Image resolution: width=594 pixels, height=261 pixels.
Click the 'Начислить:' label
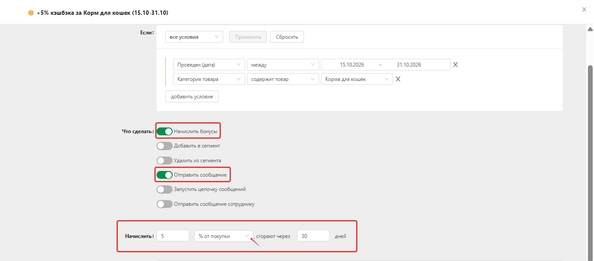(x=140, y=236)
